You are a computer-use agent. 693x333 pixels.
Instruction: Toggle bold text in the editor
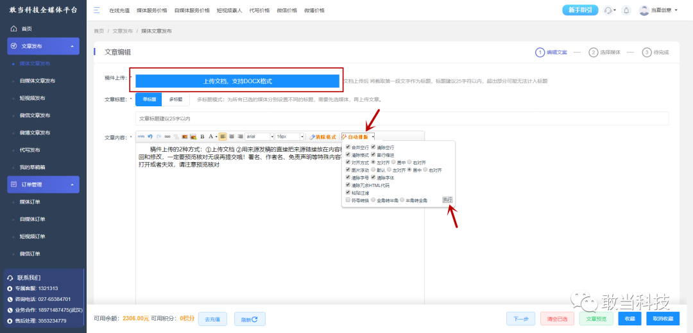pyautogui.click(x=202, y=137)
